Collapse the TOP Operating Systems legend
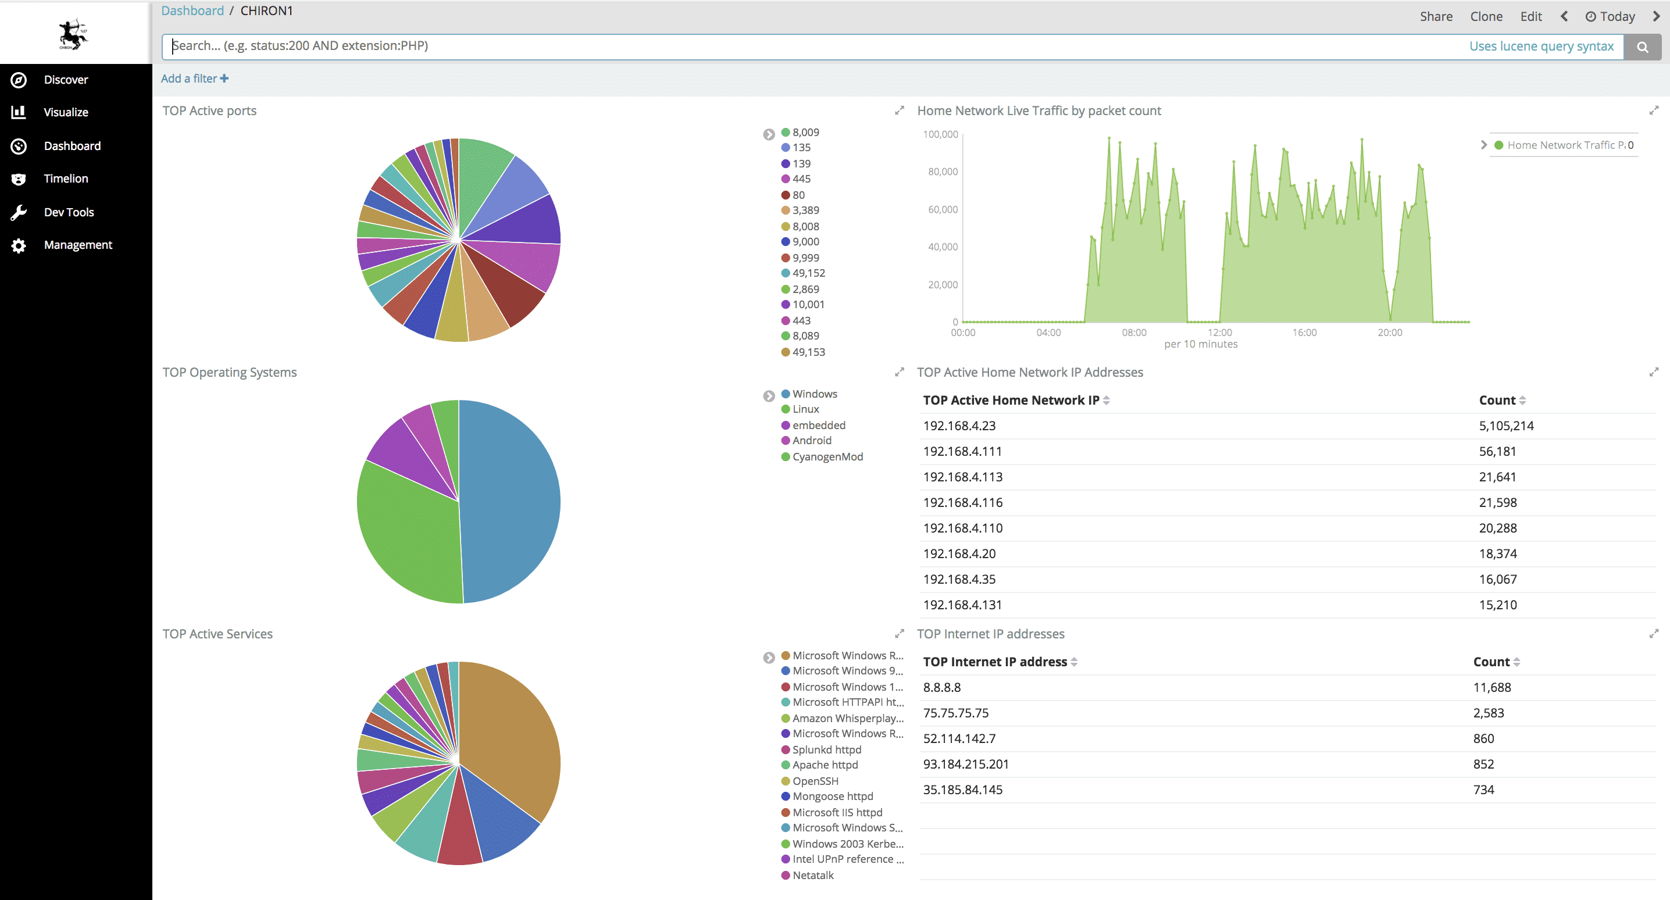Image resolution: width=1670 pixels, height=900 pixels. pos(769,396)
